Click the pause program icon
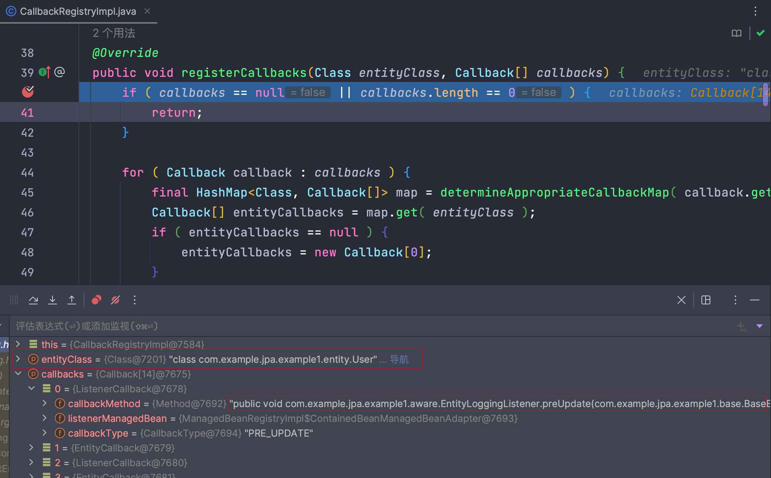771x478 pixels. point(14,300)
